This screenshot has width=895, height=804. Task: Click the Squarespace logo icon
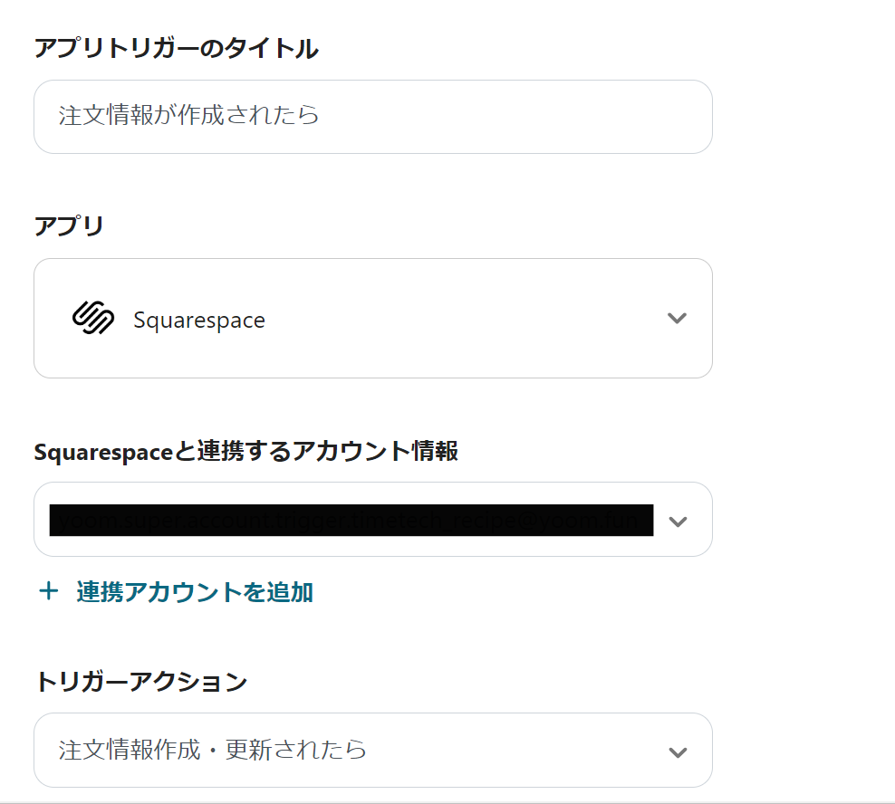(x=92, y=319)
